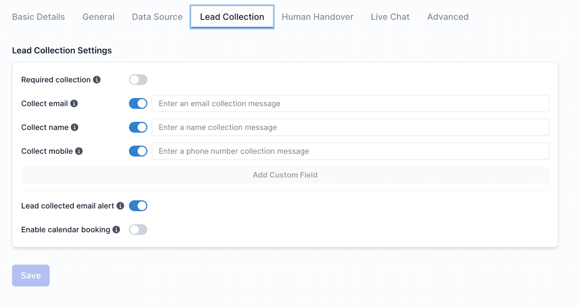Click the Add Custom Field button
This screenshot has width=578, height=307.
(285, 175)
